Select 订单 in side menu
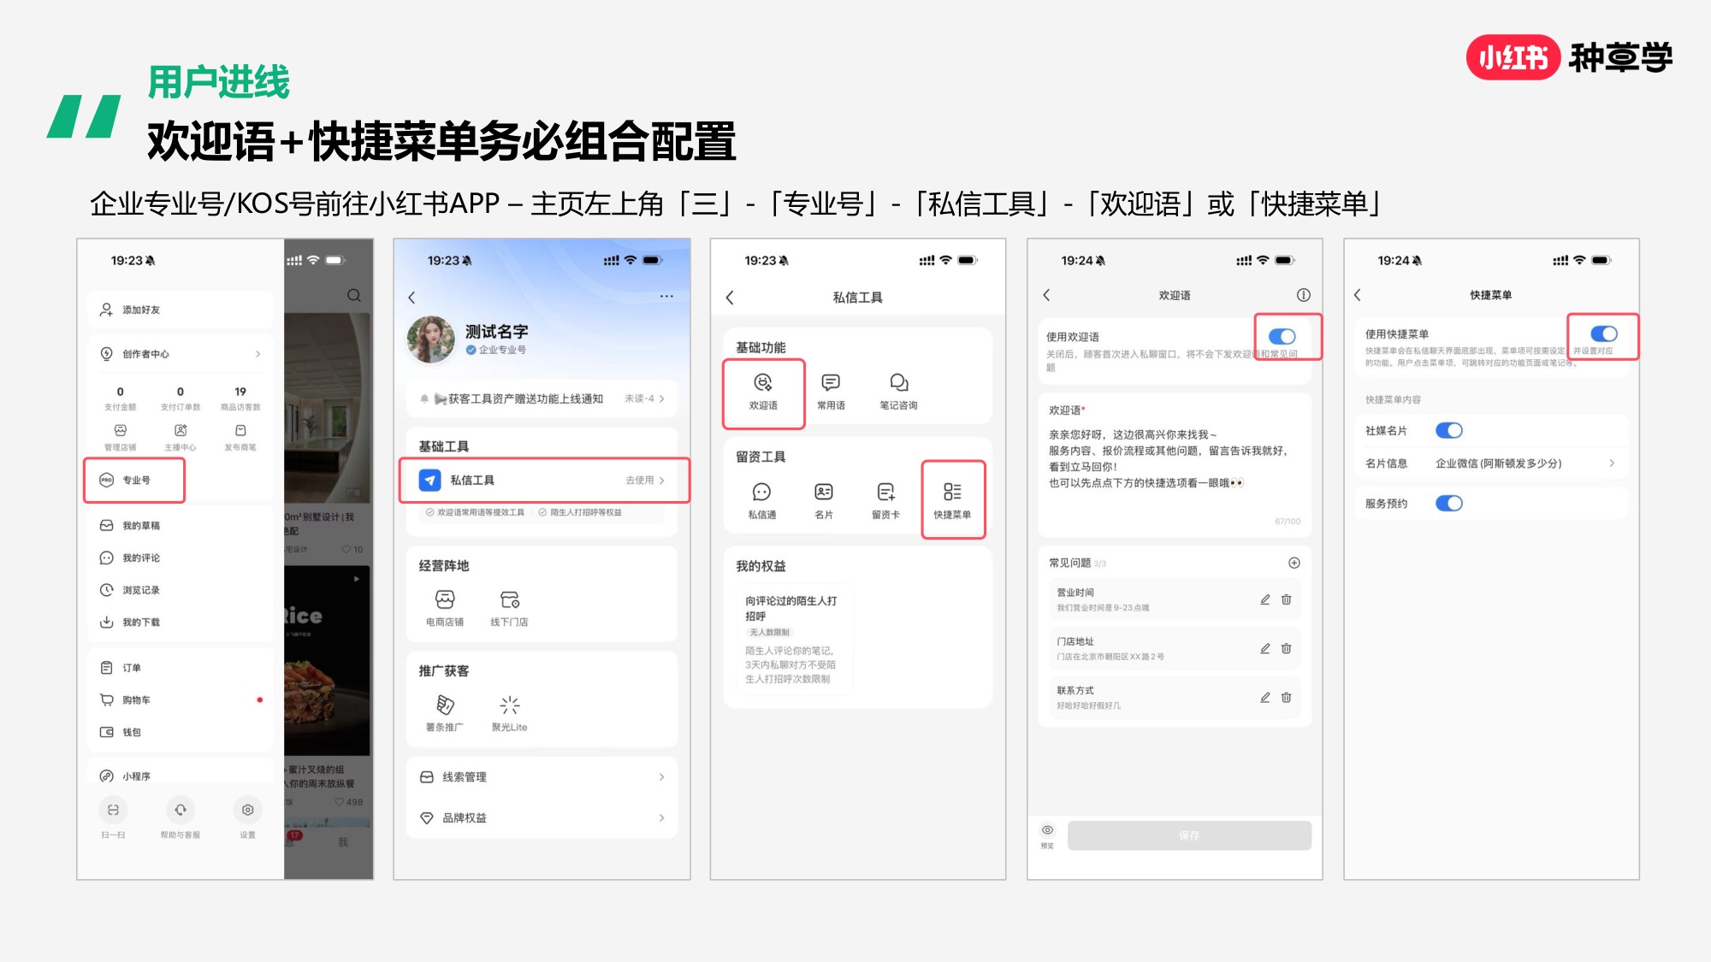This screenshot has height=962, width=1711. [x=180, y=667]
